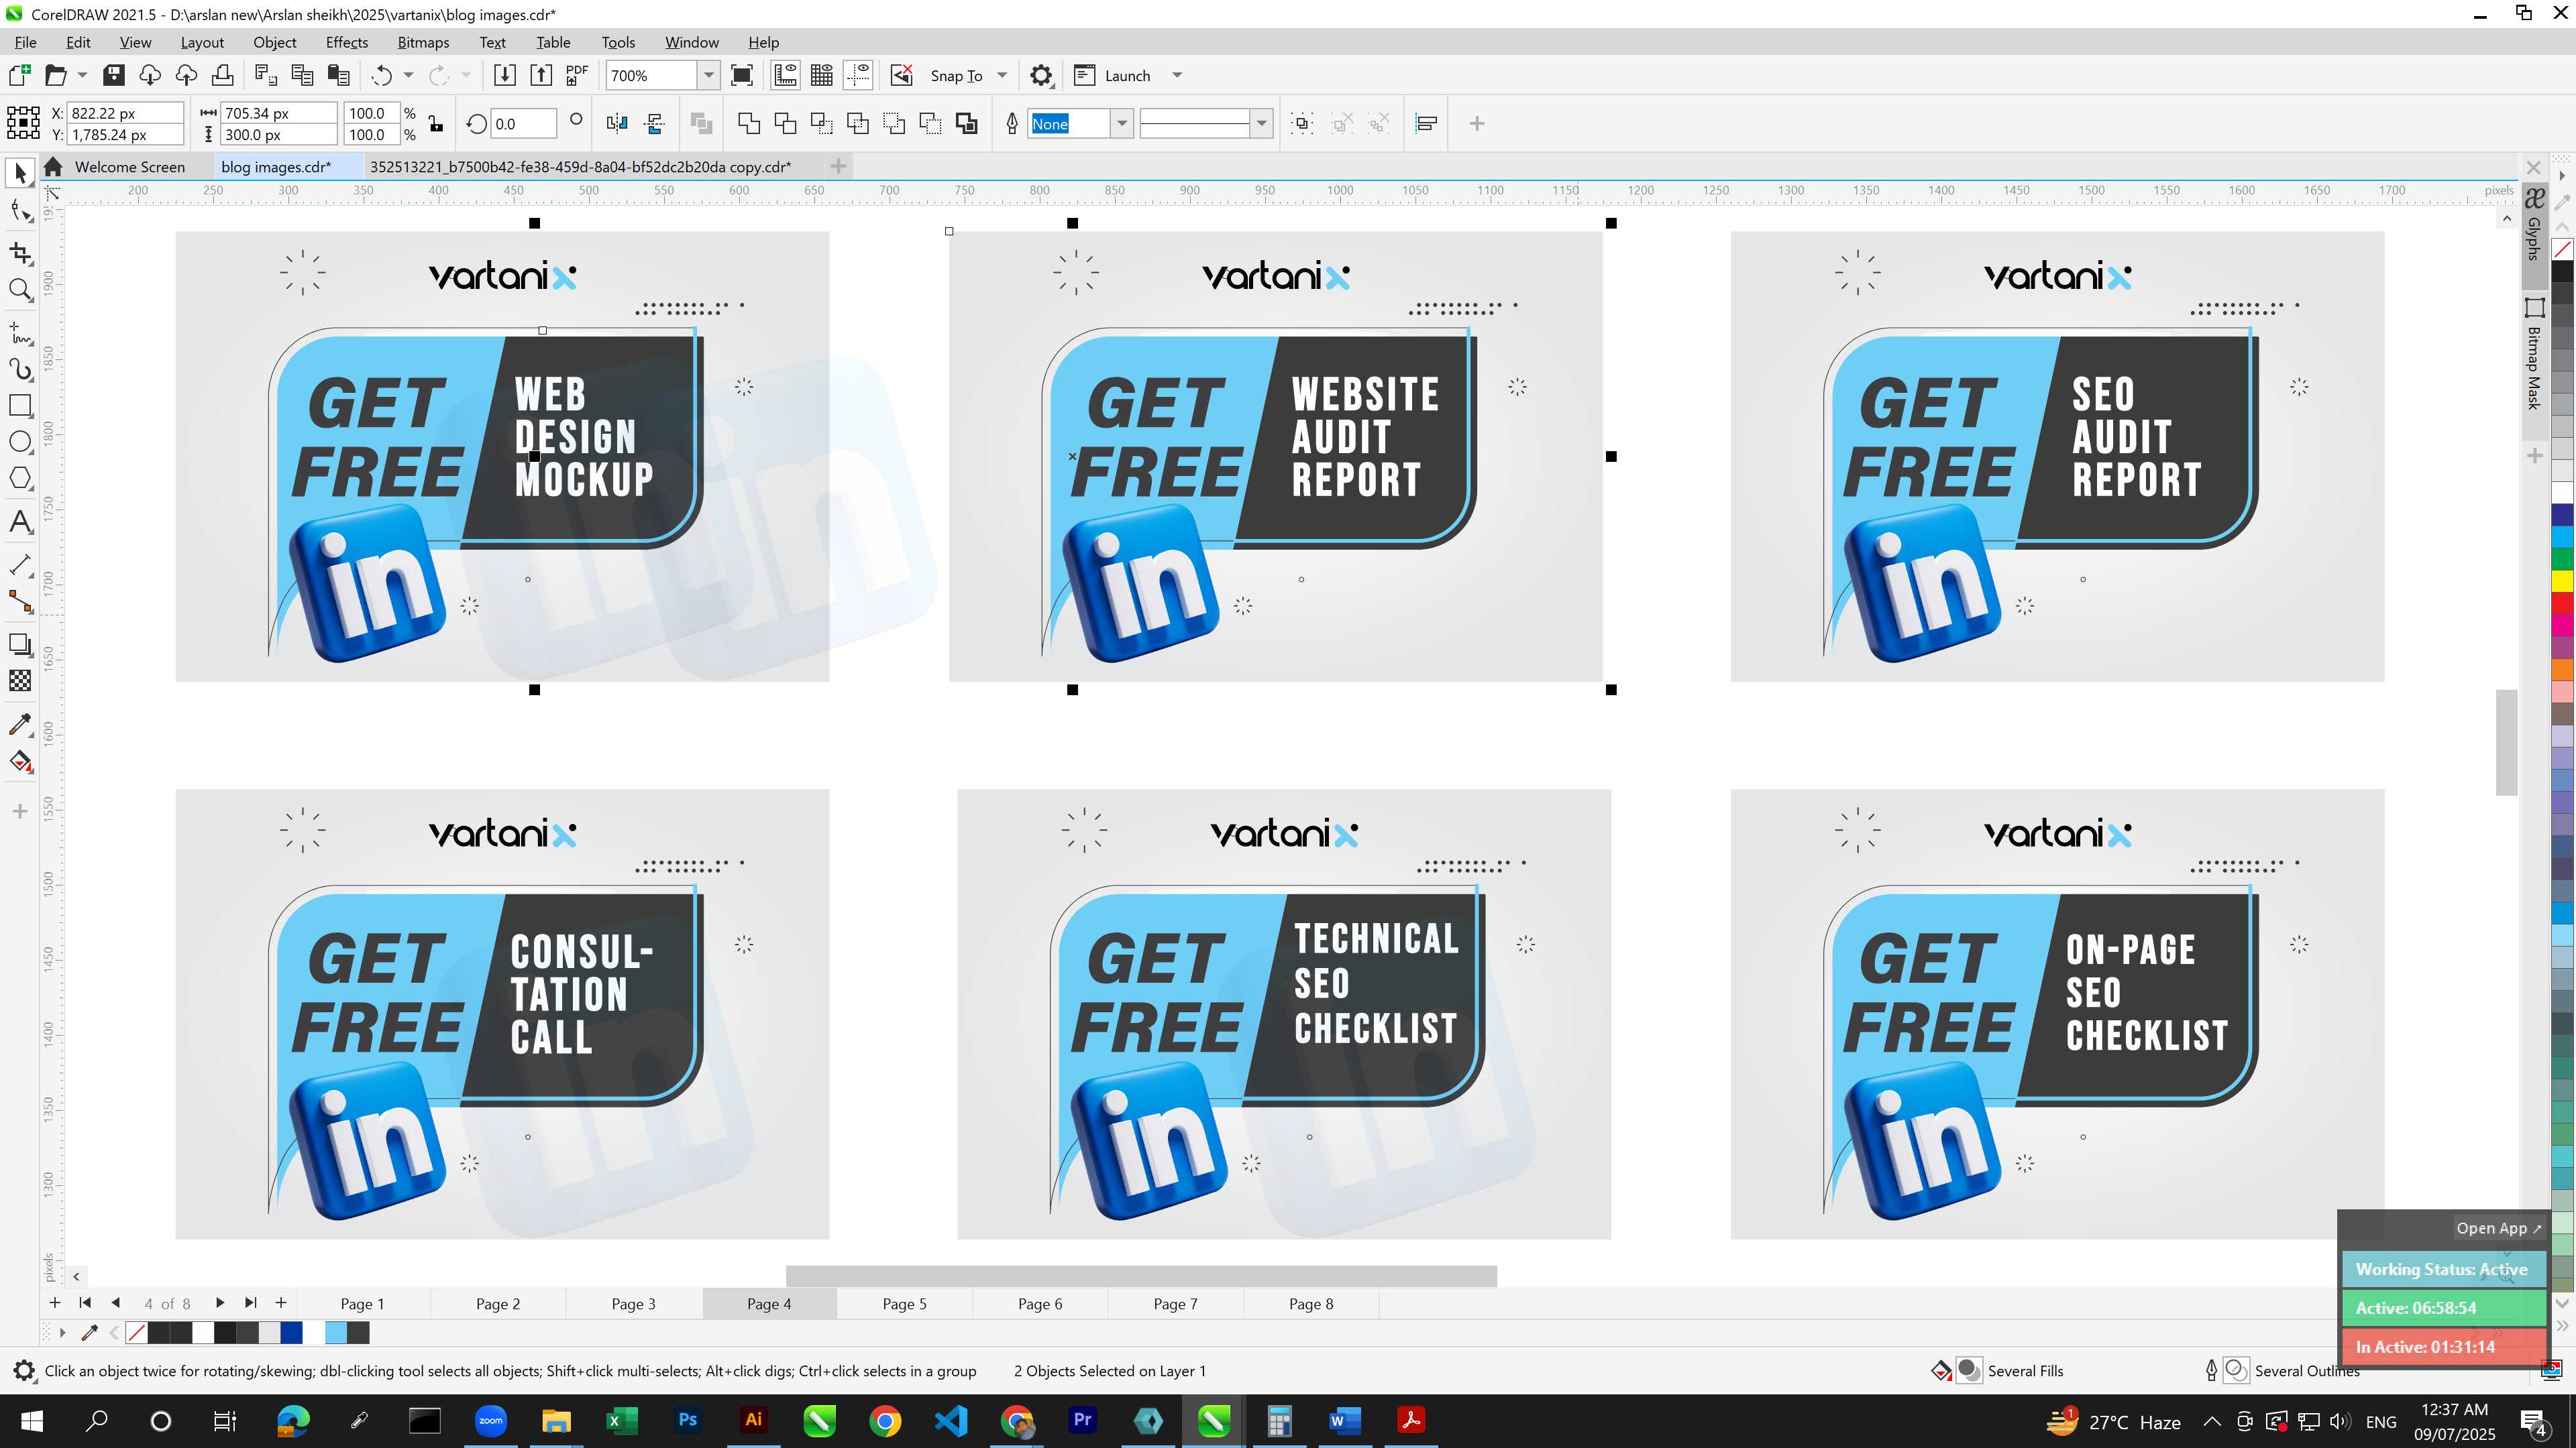2576x1448 pixels.
Task: Select the Parallel Dimension tool
Action: pos(20,564)
